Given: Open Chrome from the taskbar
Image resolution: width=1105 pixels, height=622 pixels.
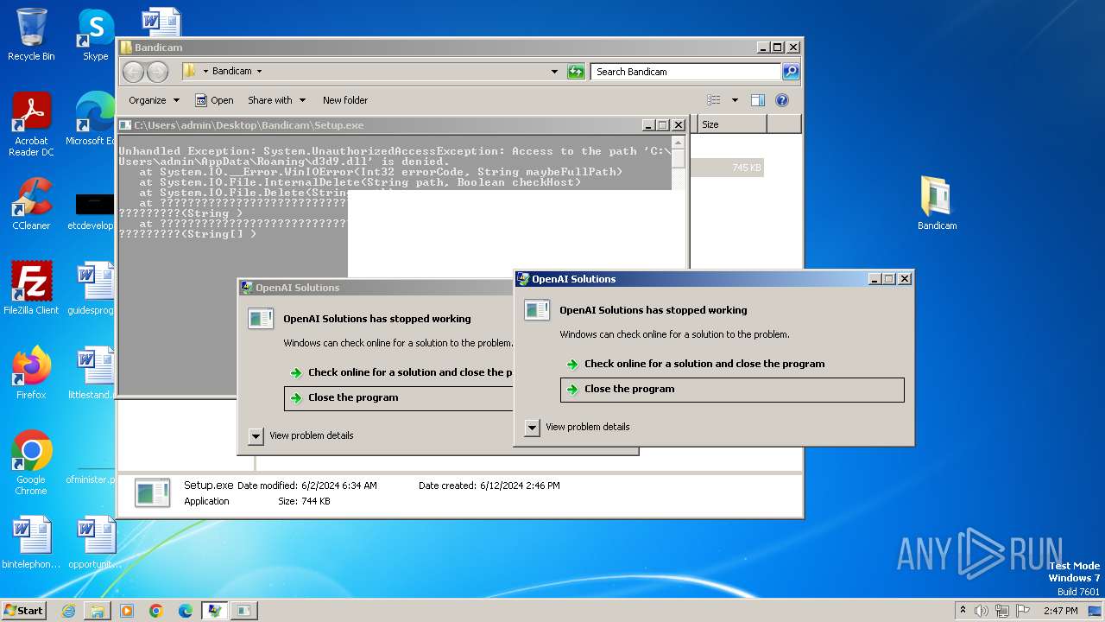Looking at the screenshot, I should click(x=156, y=611).
